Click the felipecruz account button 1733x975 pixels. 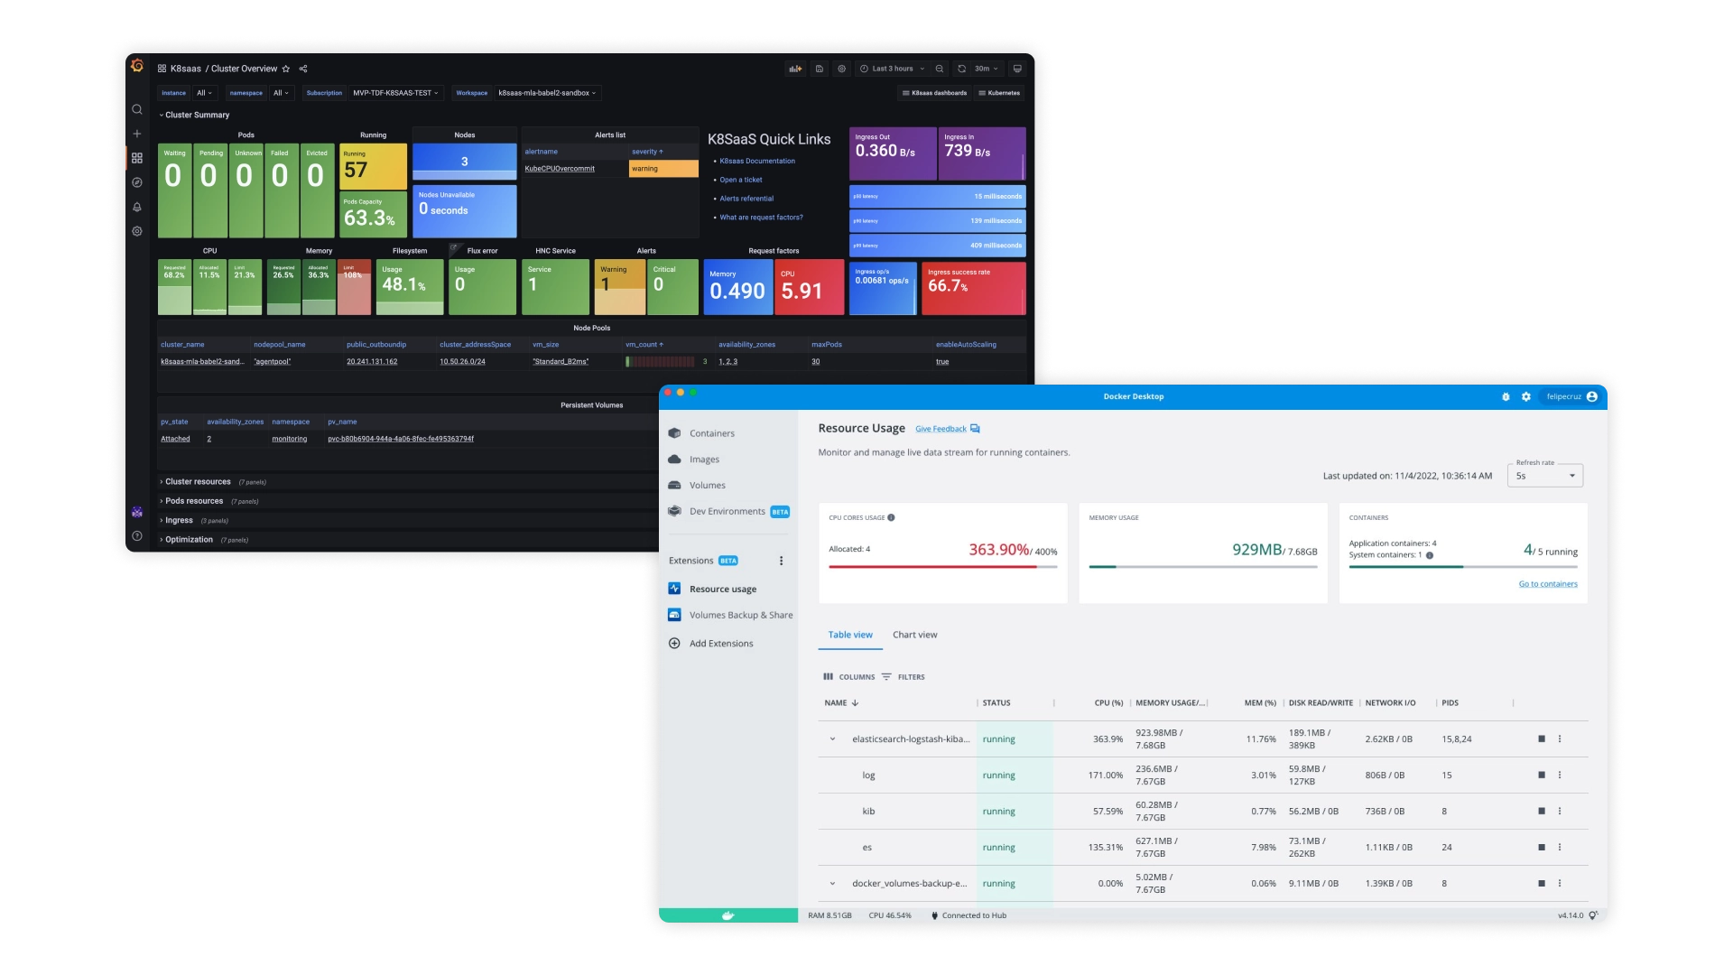(x=1571, y=397)
